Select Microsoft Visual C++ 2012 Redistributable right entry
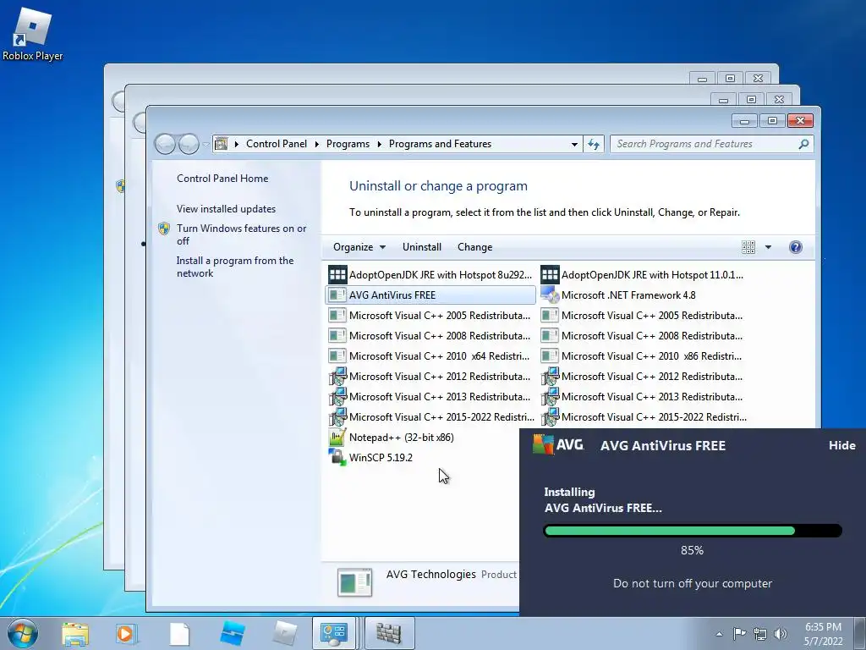The height and width of the screenshot is (650, 866). pos(644,377)
